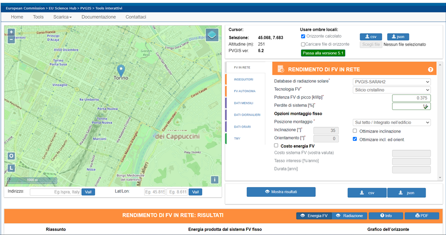Expand the Scarica menu

[62, 17]
